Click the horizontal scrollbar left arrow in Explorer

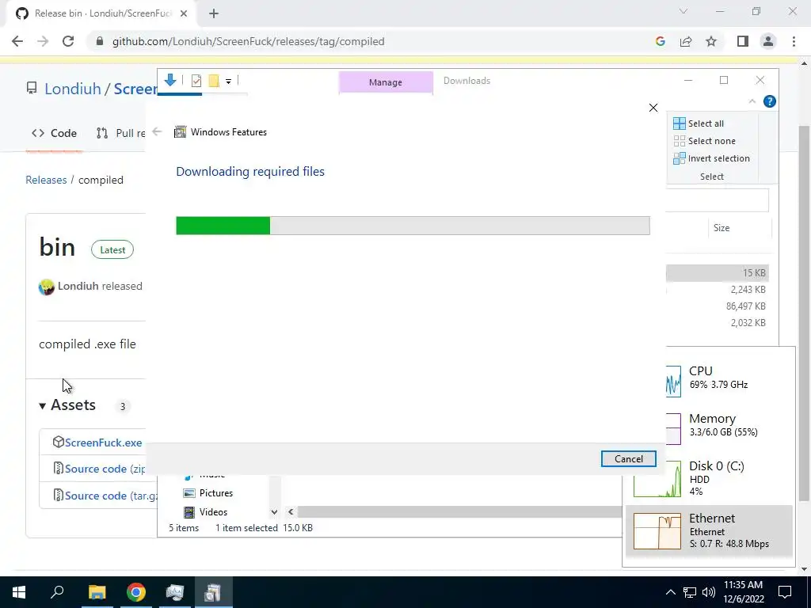pyautogui.click(x=291, y=512)
